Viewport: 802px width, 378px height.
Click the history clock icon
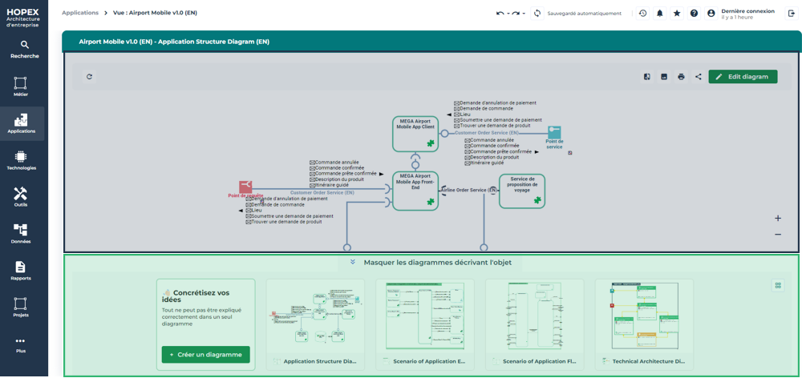point(642,14)
